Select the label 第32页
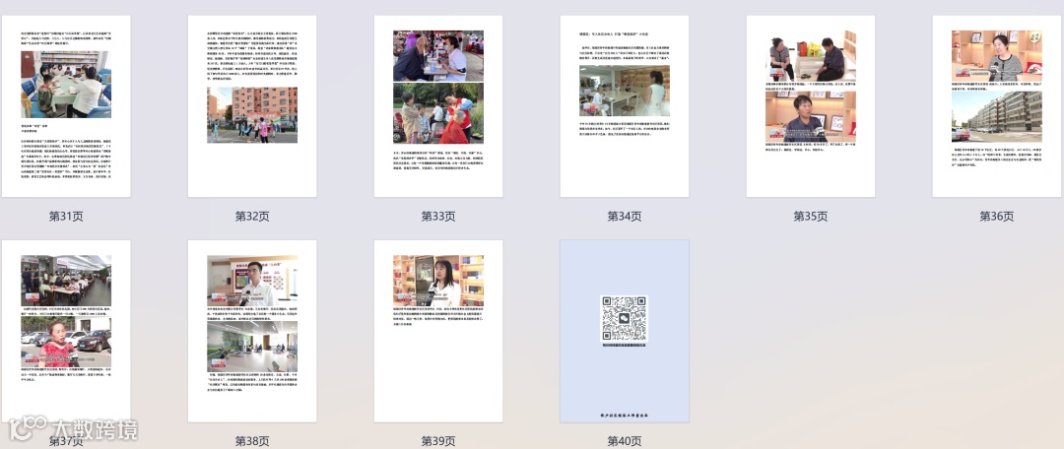The image size is (1064, 449). tap(252, 217)
